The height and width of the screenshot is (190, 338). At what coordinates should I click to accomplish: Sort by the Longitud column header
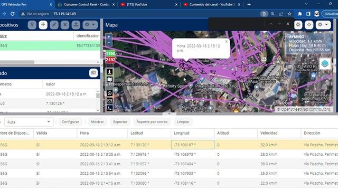tap(192, 133)
